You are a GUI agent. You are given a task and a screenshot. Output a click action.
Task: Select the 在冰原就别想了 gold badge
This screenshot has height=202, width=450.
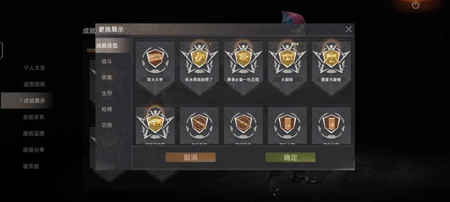[x=199, y=67]
